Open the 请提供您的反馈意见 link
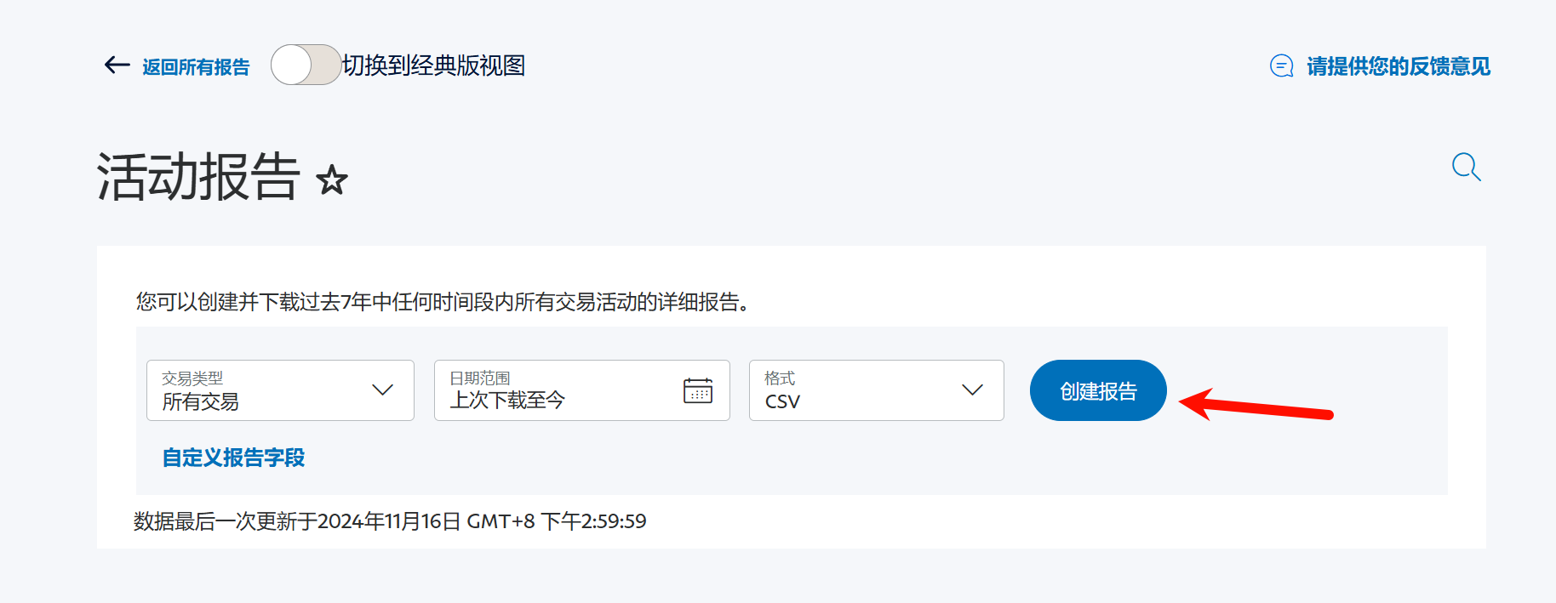The width and height of the screenshot is (1556, 603). (x=1399, y=66)
